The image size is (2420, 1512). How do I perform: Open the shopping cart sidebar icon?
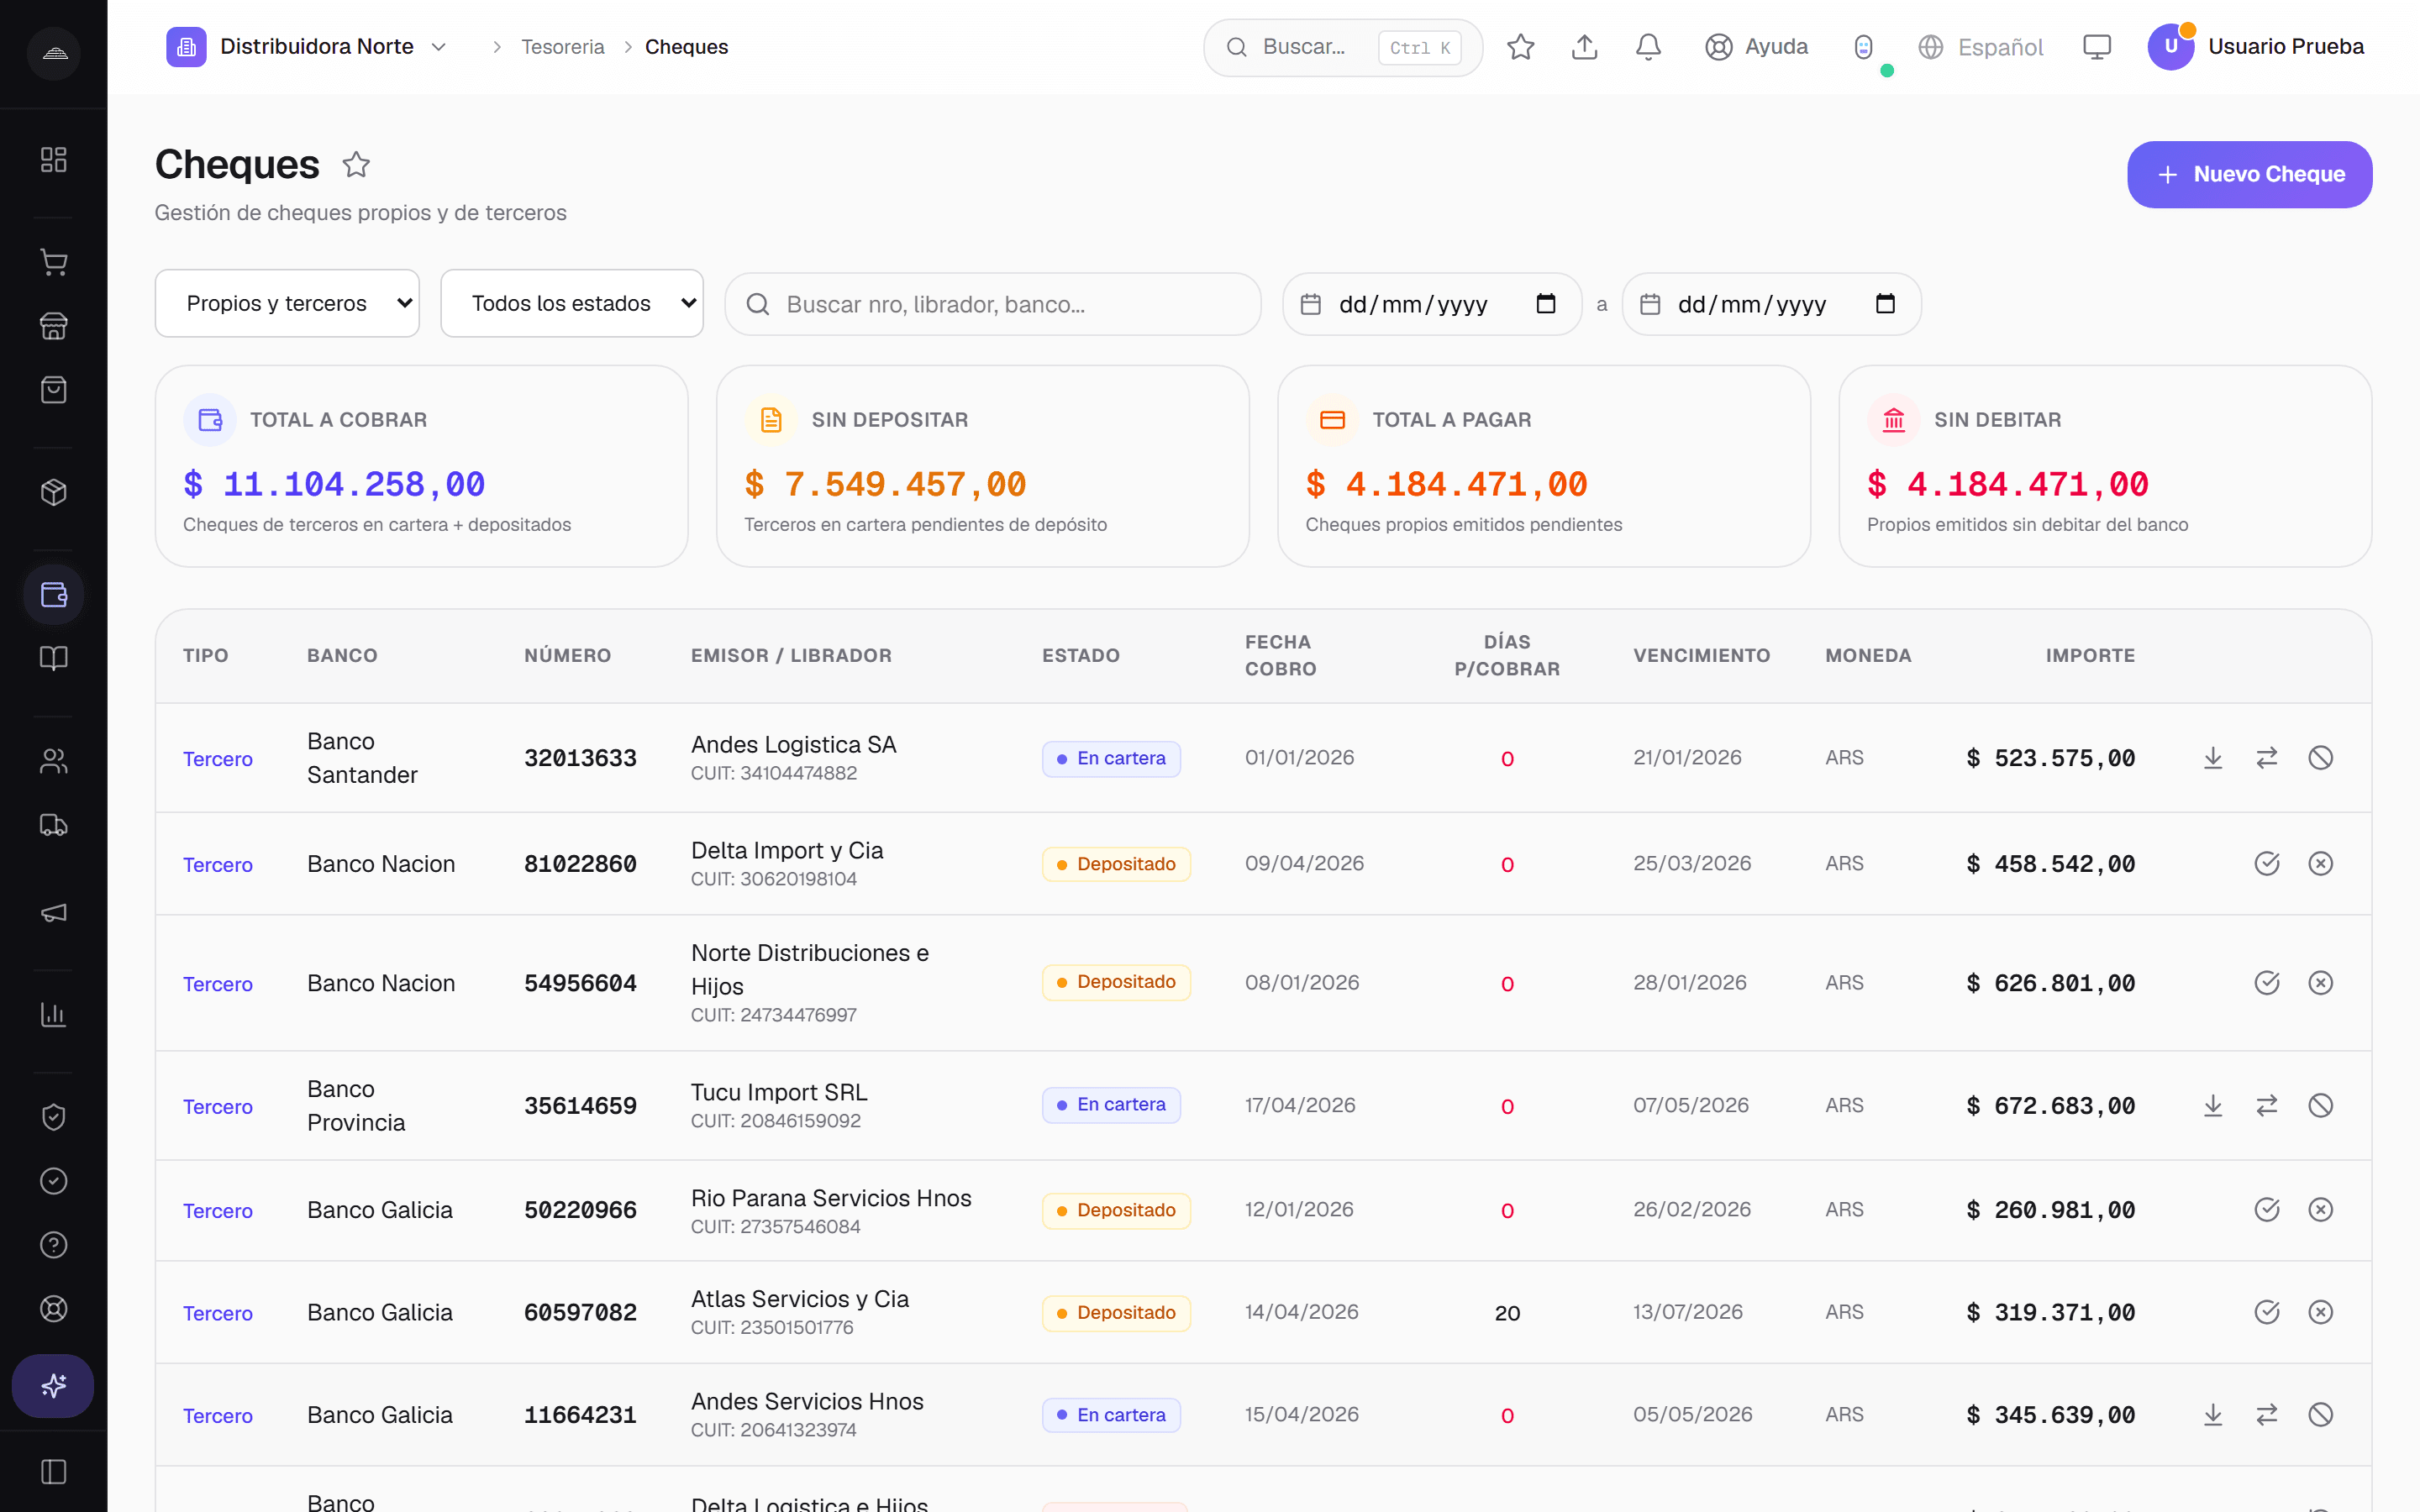[54, 262]
